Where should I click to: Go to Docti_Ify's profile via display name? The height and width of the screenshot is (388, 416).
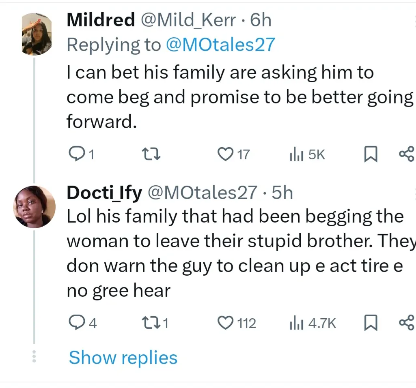(x=104, y=193)
